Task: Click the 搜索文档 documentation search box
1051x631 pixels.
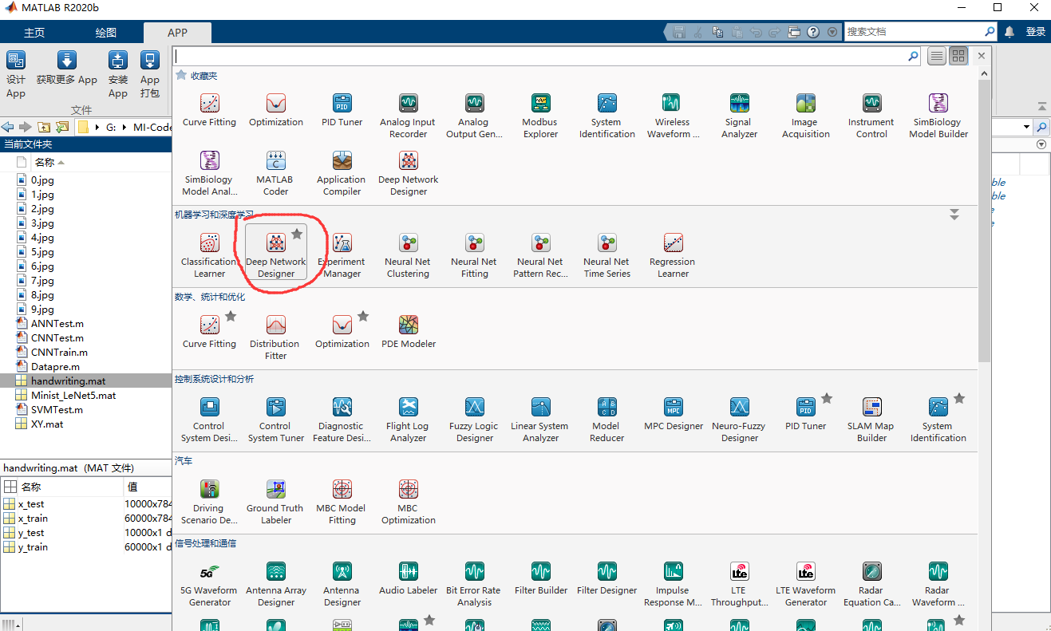Action: pos(914,32)
